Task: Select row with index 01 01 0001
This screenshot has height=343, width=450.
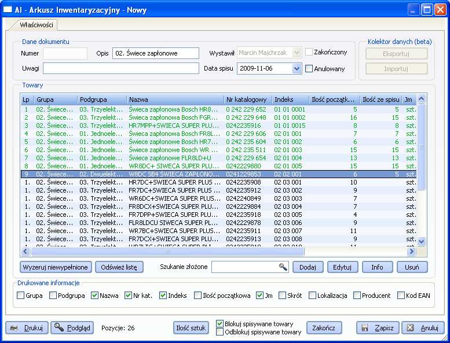Action: pyautogui.click(x=219, y=109)
